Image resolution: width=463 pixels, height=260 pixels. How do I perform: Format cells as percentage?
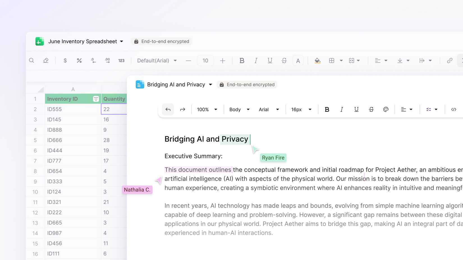pos(79,60)
